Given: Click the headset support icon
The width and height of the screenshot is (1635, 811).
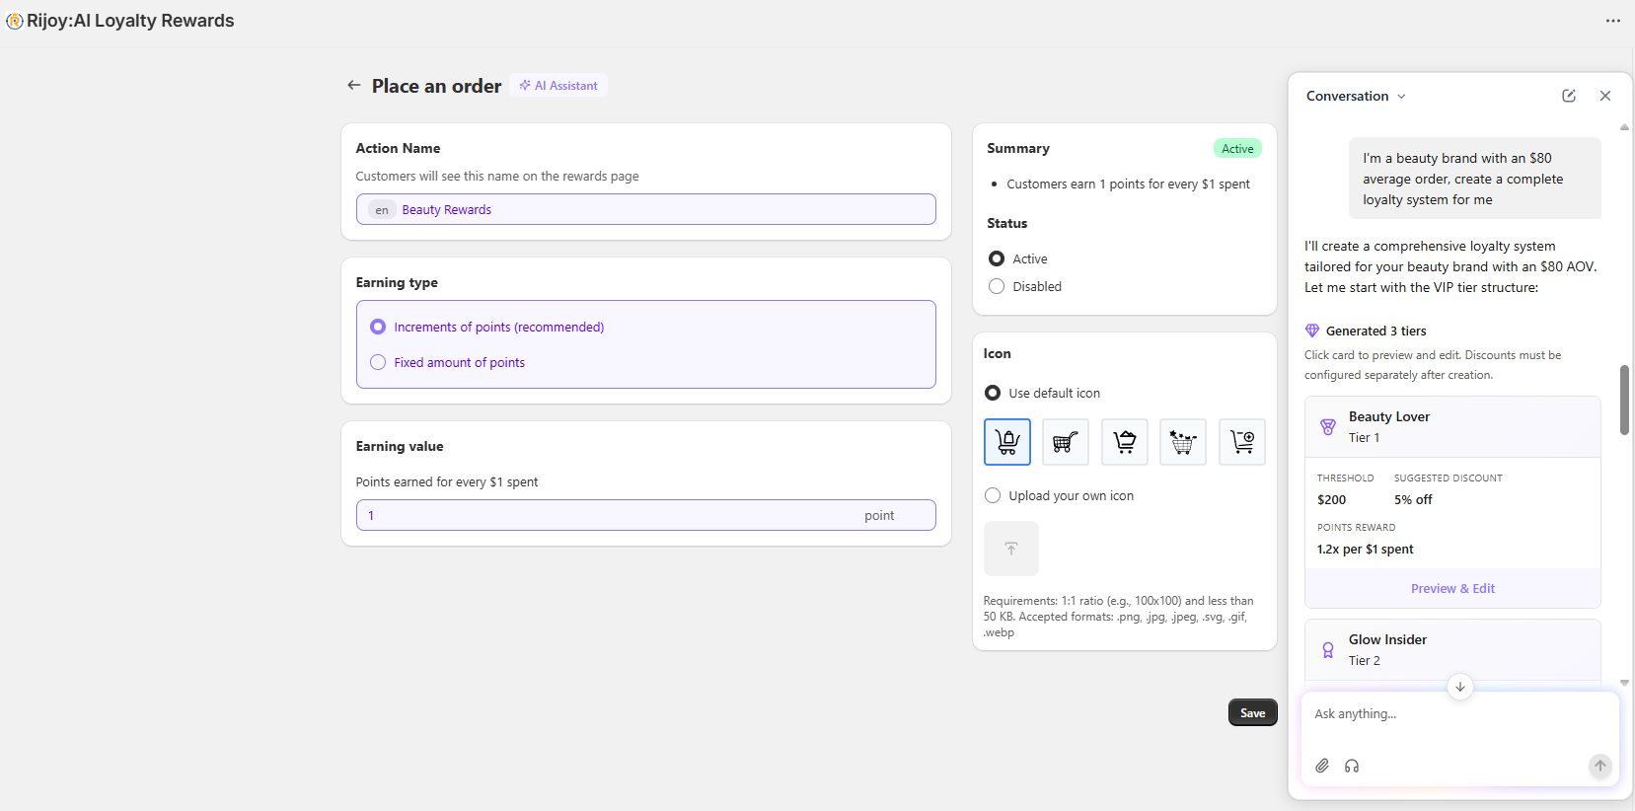Looking at the screenshot, I should tap(1352, 766).
